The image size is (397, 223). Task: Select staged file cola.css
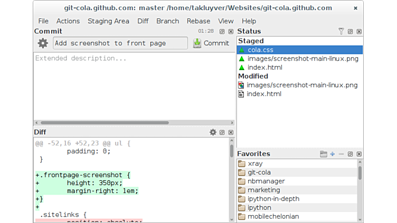(x=260, y=50)
